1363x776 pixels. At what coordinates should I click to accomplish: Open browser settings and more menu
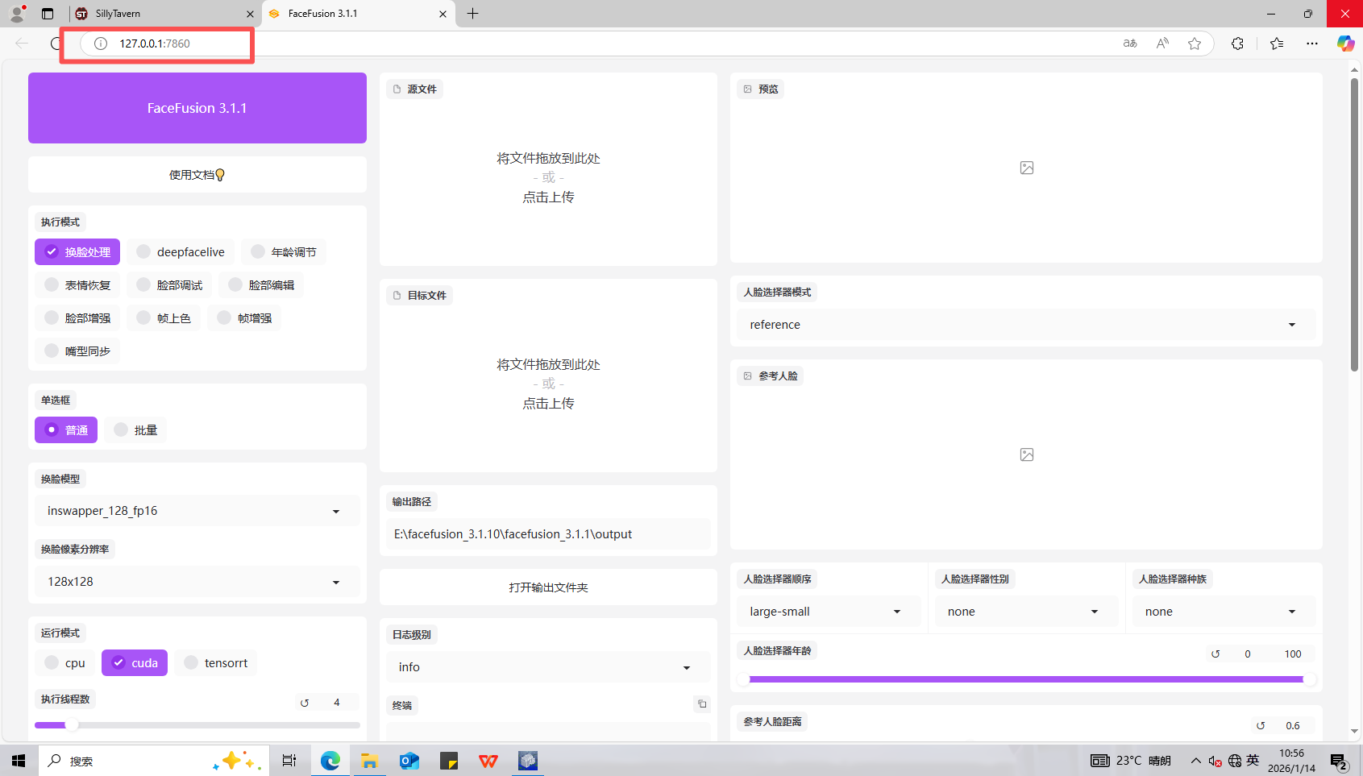(x=1312, y=44)
